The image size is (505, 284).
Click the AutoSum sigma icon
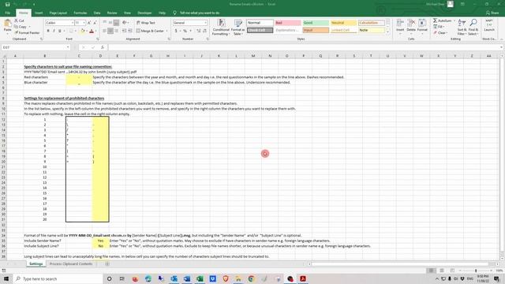click(x=435, y=21)
